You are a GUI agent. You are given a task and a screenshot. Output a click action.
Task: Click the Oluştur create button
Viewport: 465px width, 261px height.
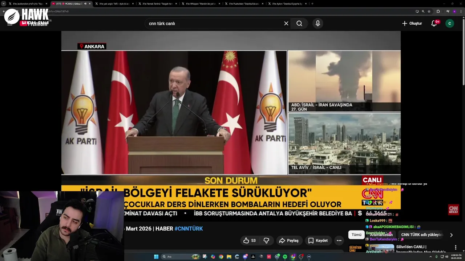412,23
